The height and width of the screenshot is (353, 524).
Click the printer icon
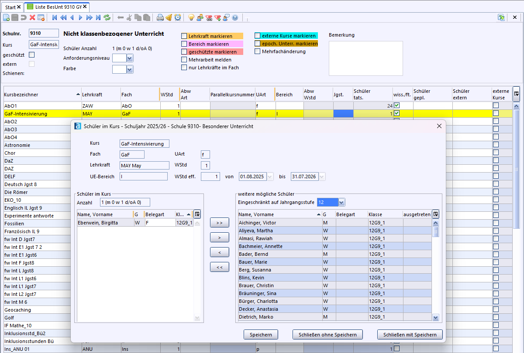pyautogui.click(x=160, y=17)
